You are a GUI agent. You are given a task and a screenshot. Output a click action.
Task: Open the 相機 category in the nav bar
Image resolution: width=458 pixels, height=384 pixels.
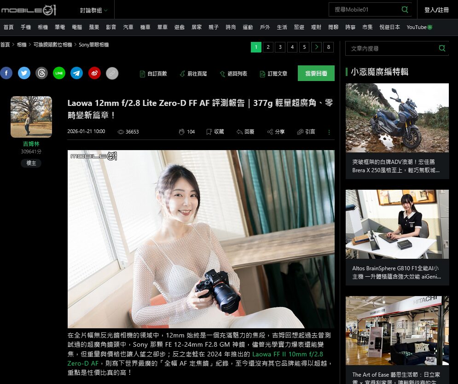click(x=43, y=27)
